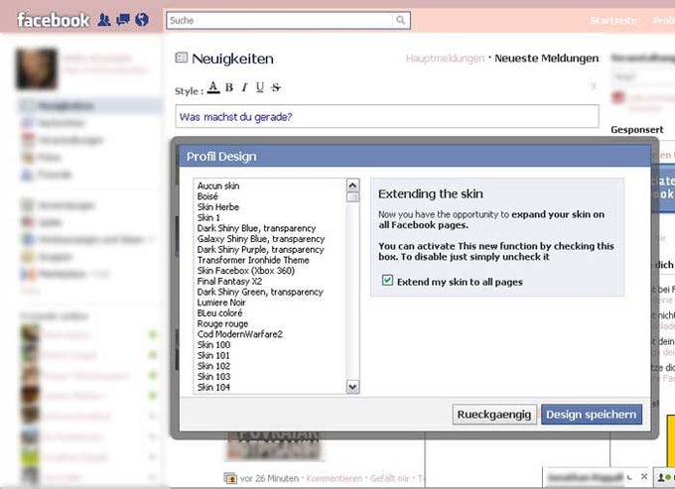Select 'Galaxy Shiny Blue, transparency' skin
This screenshot has width=675, height=489.
tap(261, 239)
